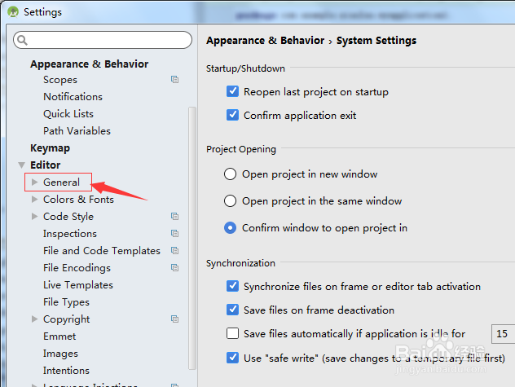Select Notifications under Appearance & Behavior

point(73,97)
